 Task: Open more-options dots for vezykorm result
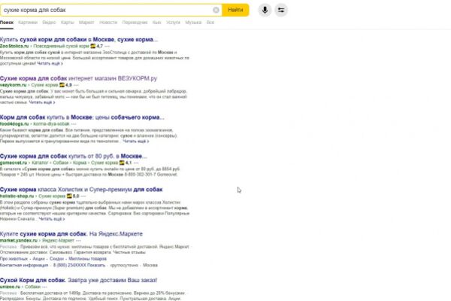[x=76, y=85]
